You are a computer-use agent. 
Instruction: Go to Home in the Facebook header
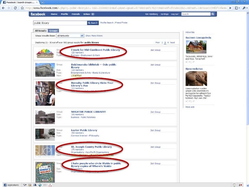tap(54, 14)
